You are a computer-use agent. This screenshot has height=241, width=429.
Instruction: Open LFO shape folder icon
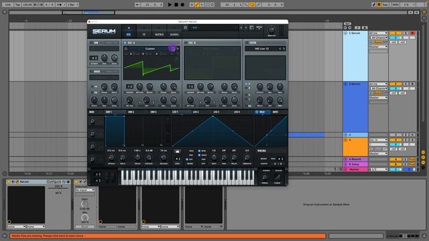click(x=177, y=151)
